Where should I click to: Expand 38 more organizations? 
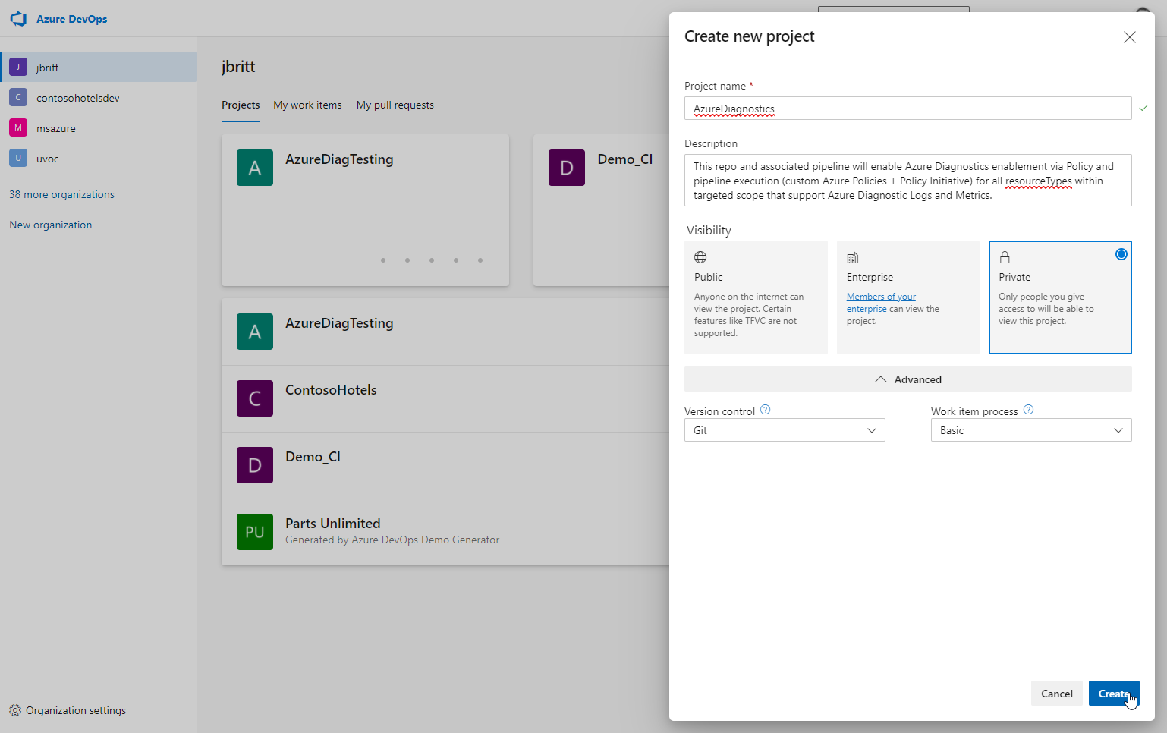[x=61, y=194]
